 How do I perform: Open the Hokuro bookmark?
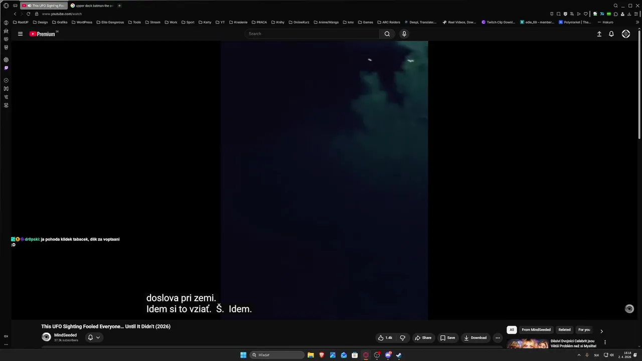(605, 22)
